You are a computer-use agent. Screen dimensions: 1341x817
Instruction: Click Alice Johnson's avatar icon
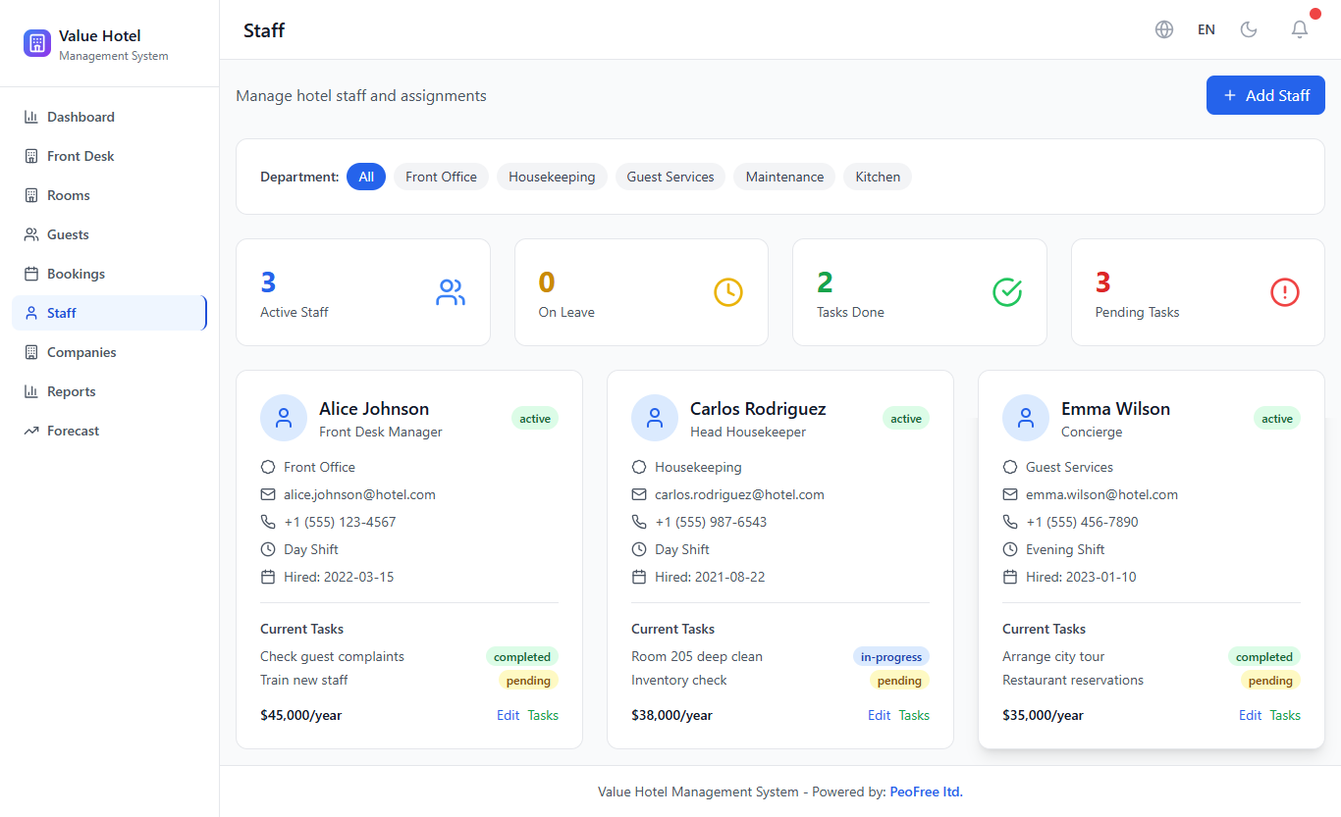(284, 418)
